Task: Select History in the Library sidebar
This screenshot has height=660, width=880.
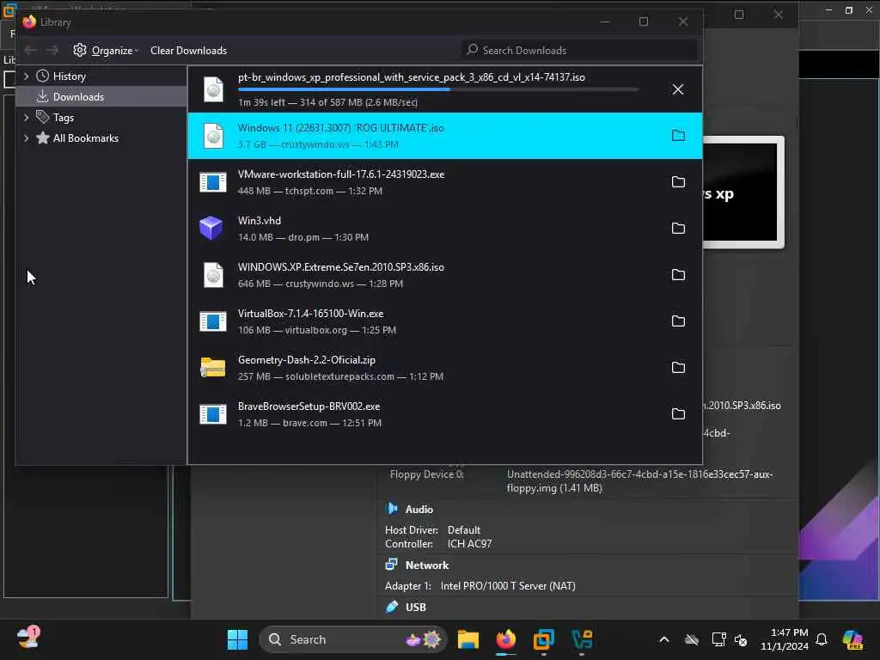Action: pos(69,76)
